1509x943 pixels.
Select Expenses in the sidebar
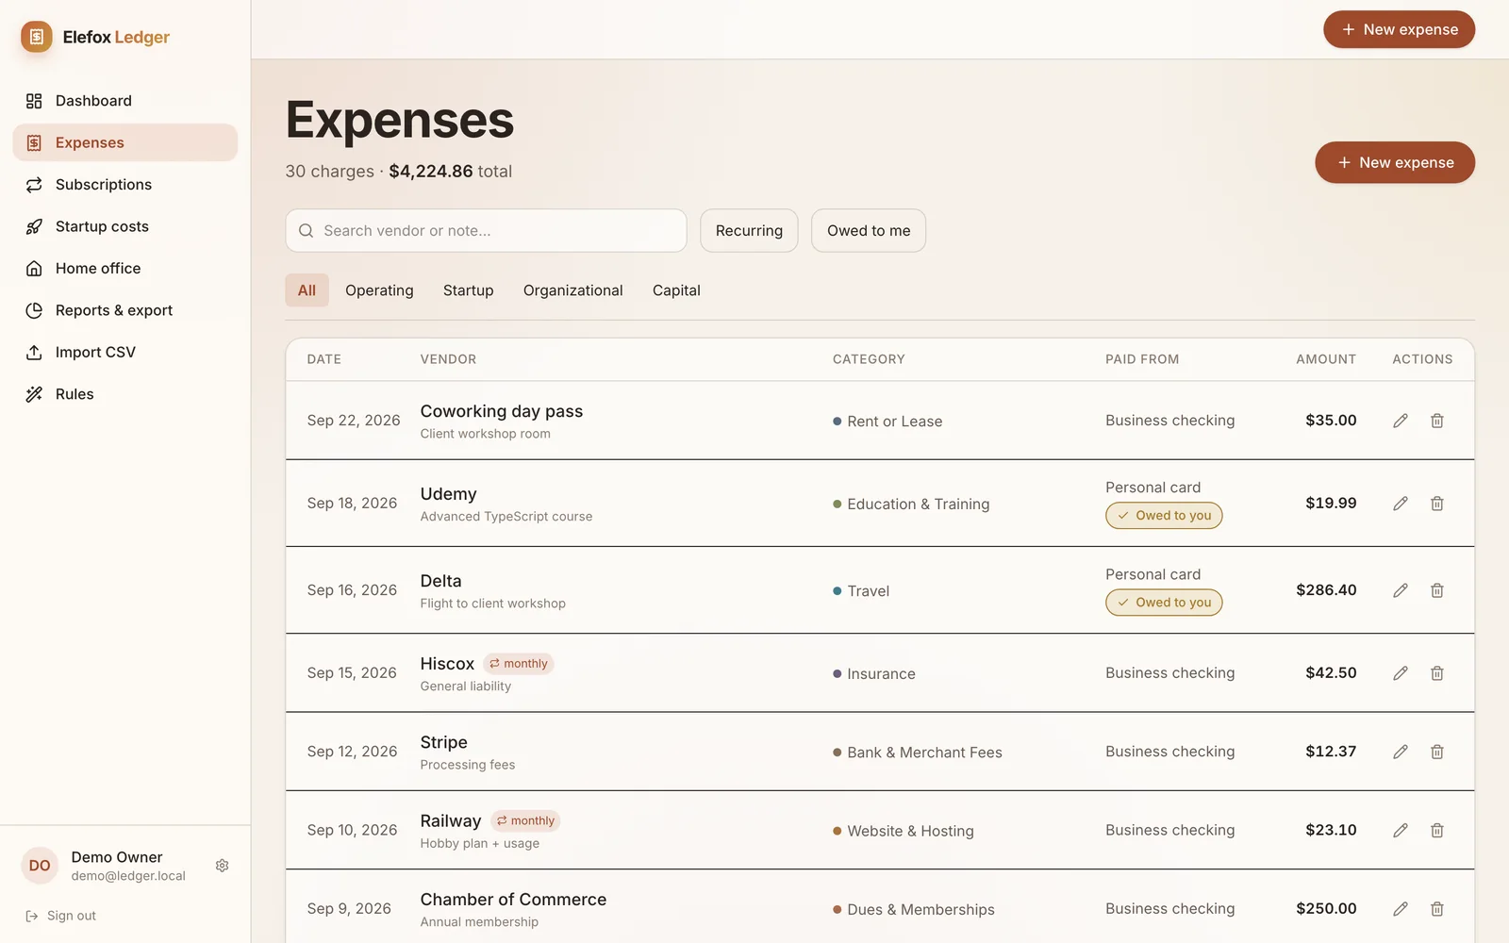[x=124, y=142]
